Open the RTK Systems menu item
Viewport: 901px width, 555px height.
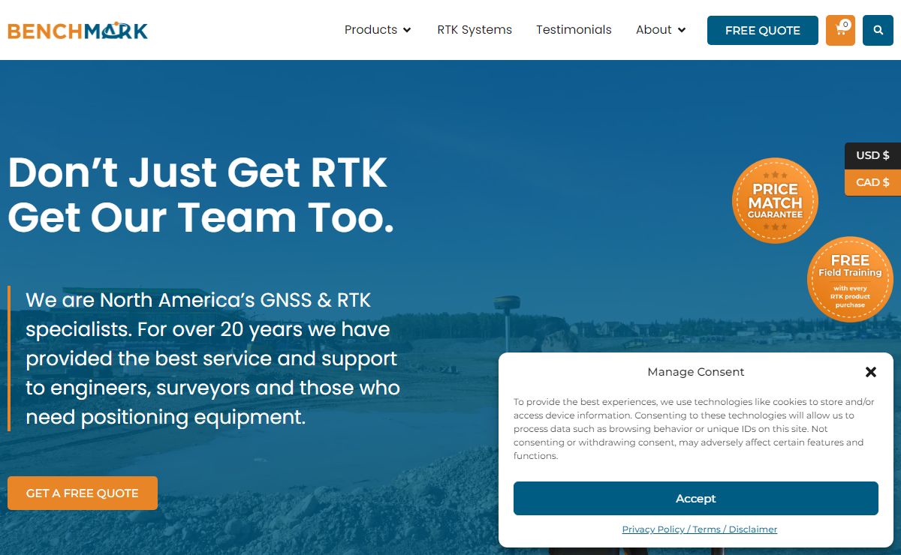(475, 30)
